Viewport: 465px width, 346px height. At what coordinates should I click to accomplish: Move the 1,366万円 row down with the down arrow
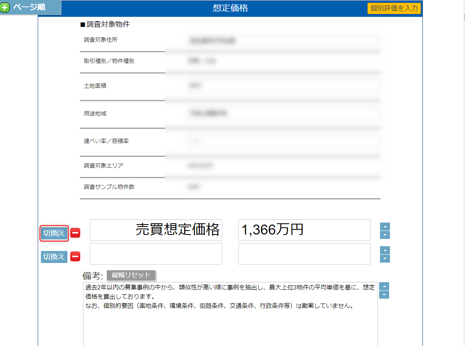pyautogui.click(x=385, y=235)
